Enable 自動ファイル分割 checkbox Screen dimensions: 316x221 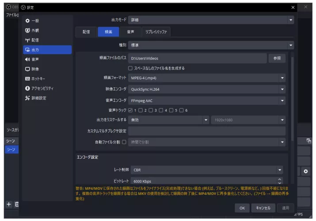point(124,142)
